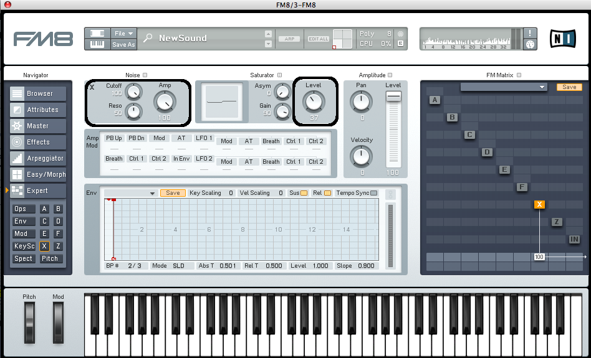This screenshot has height=358, width=591.
Task: Click the Browser list icon
Action: click(17, 93)
